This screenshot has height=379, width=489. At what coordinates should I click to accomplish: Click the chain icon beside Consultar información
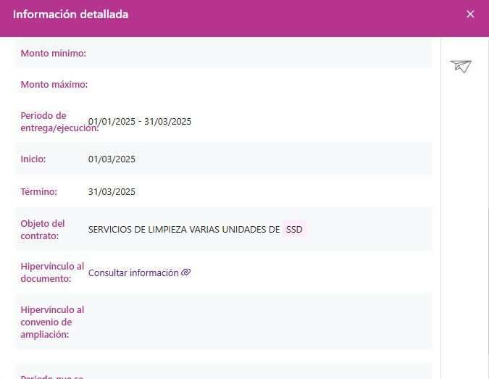(186, 272)
